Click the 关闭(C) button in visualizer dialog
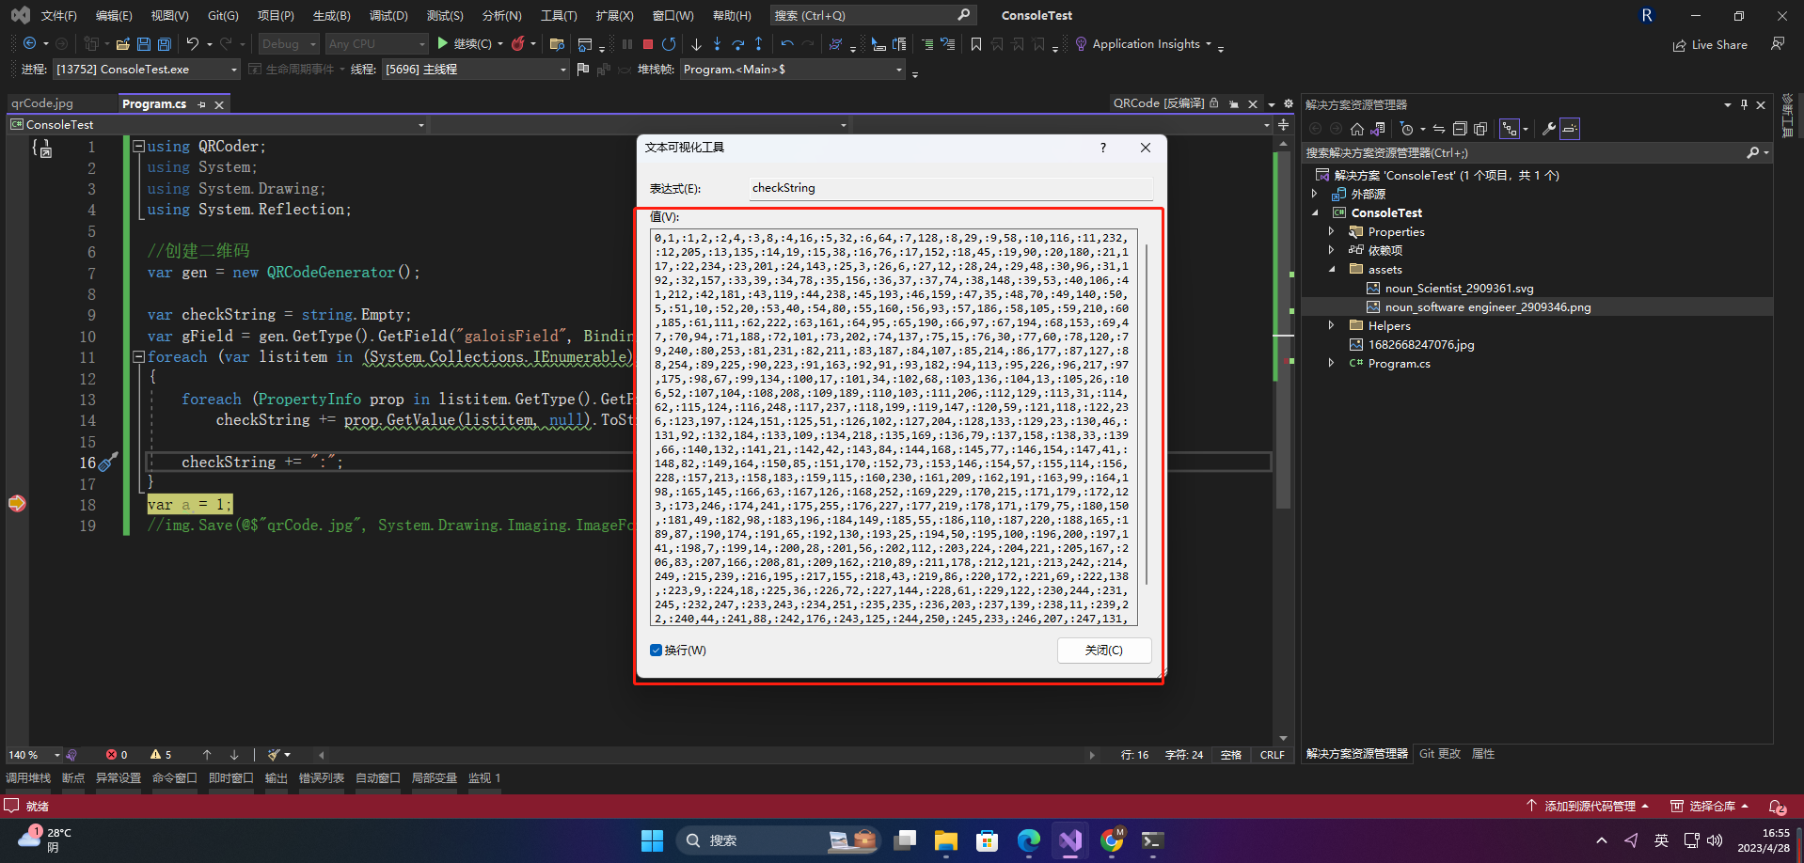 (1104, 651)
